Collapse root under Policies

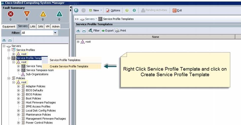pos(13,82)
